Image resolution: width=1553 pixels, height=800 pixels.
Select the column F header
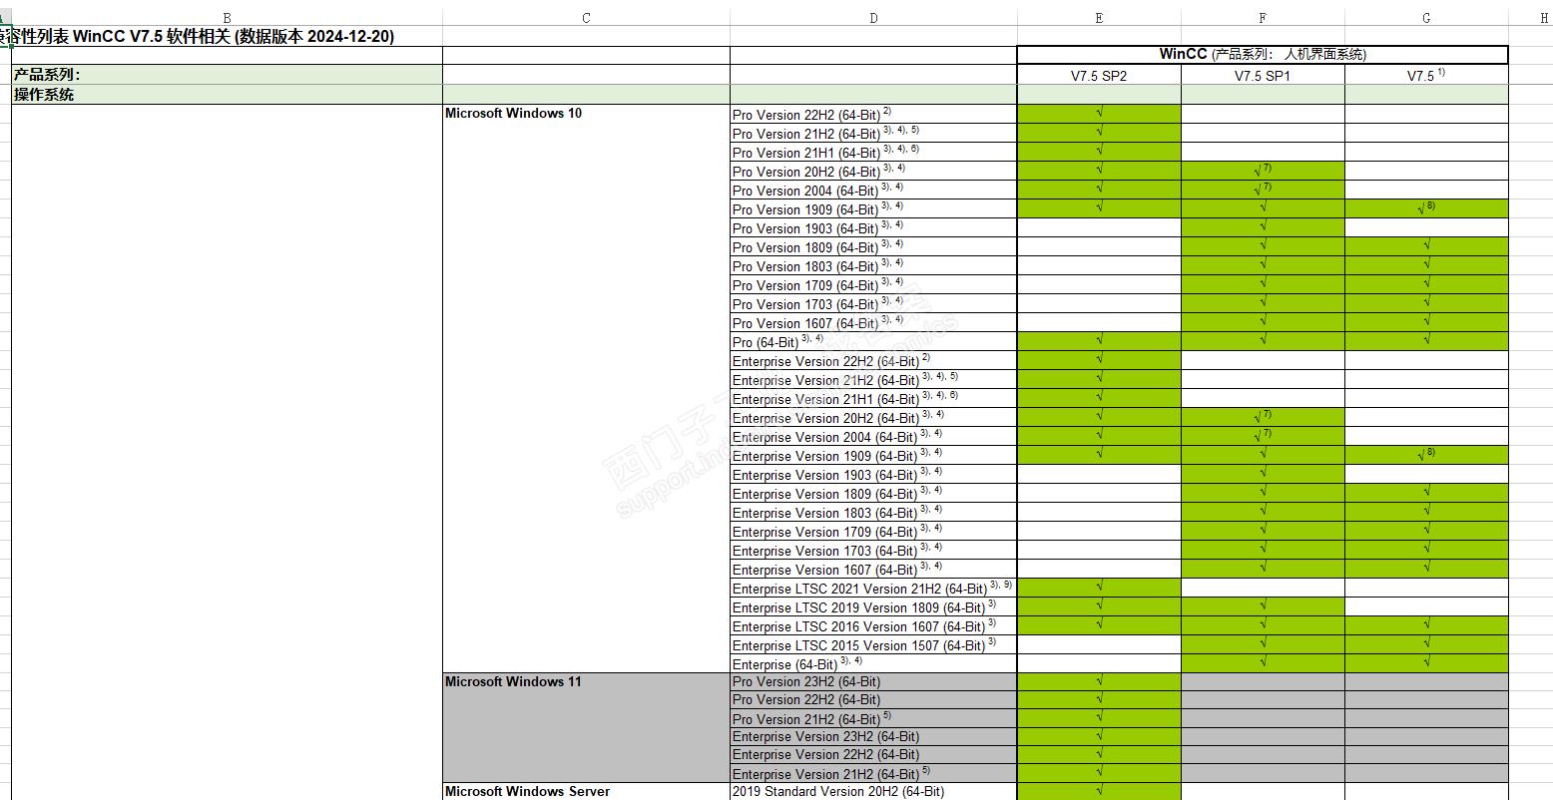pos(1263,18)
